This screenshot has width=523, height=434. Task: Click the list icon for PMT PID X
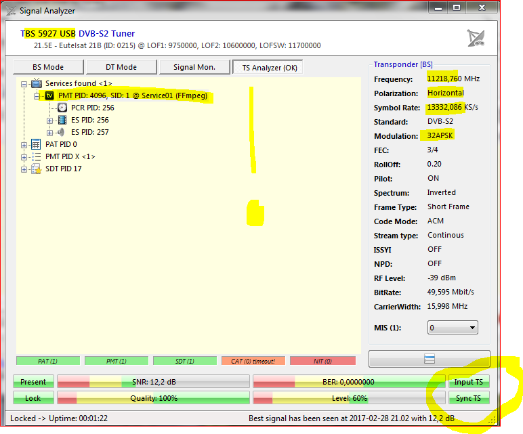pos(37,156)
